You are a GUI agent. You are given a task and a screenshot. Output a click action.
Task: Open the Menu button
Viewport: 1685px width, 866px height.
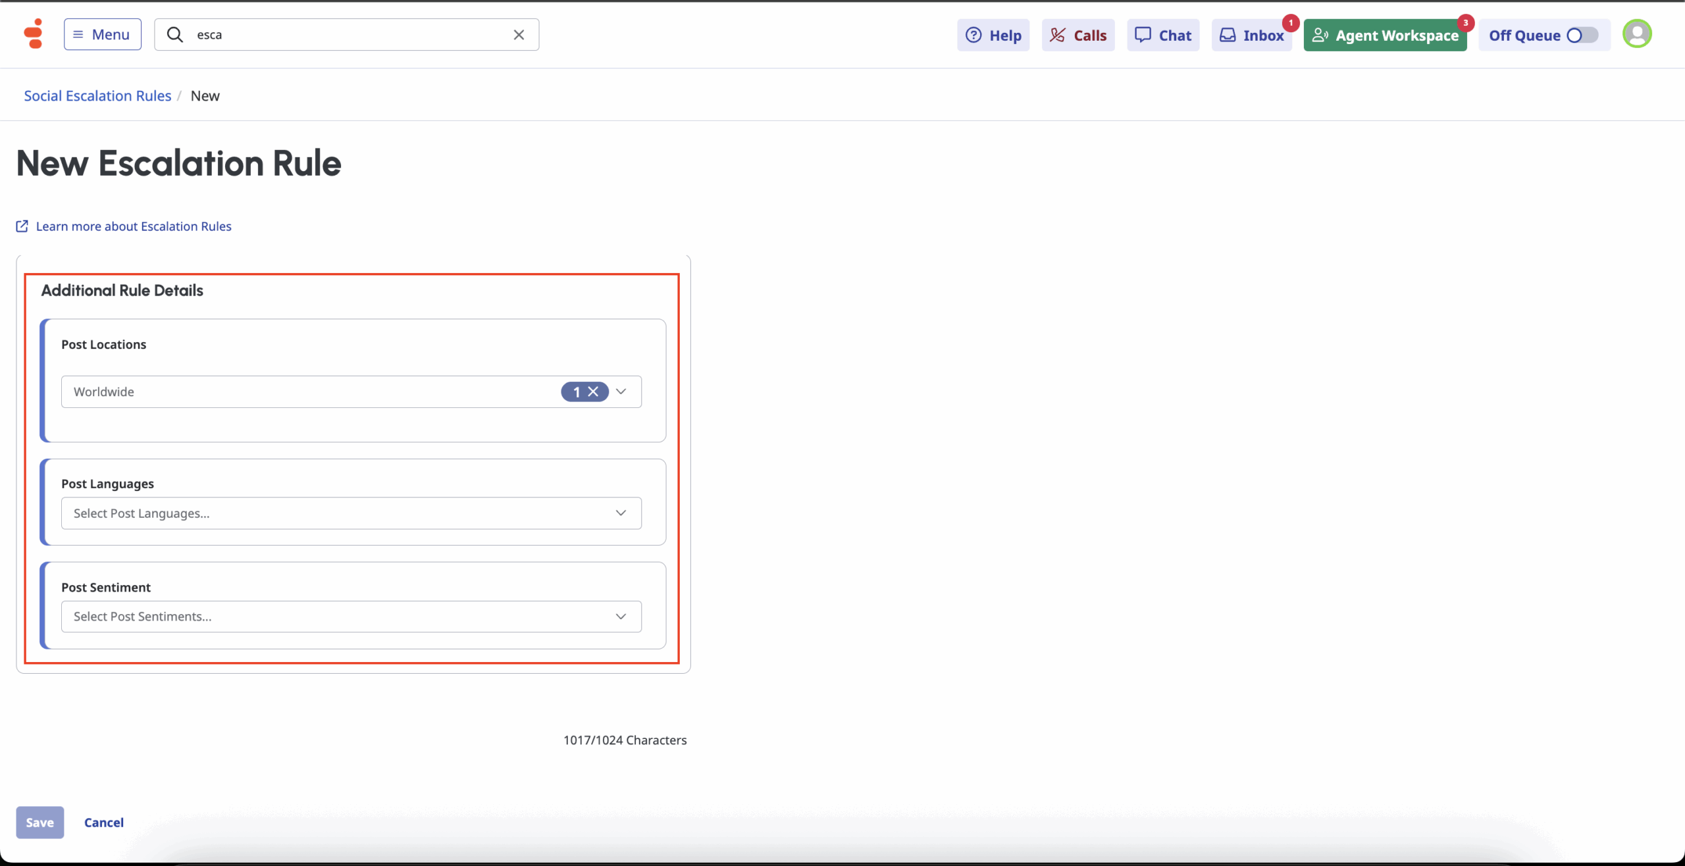click(102, 34)
